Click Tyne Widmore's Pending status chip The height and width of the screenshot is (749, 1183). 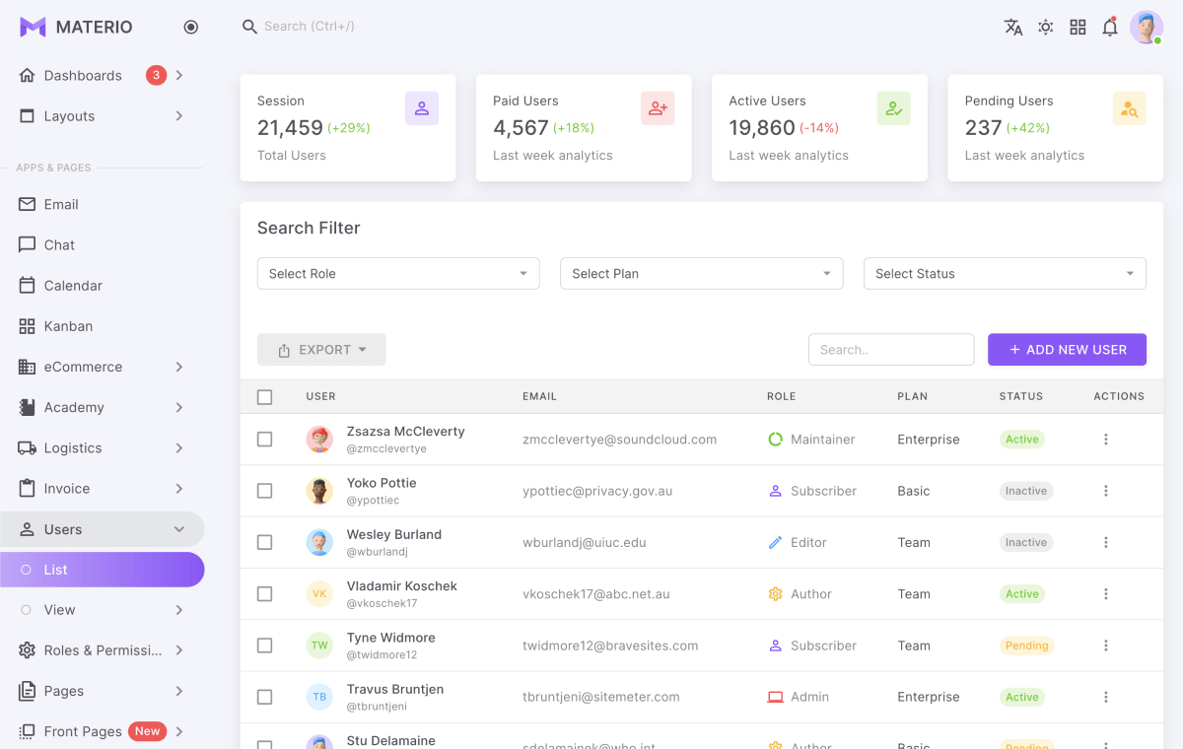[1026, 646]
